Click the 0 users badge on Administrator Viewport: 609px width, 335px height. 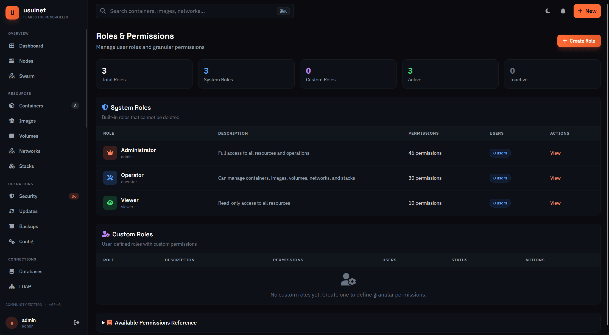click(500, 153)
